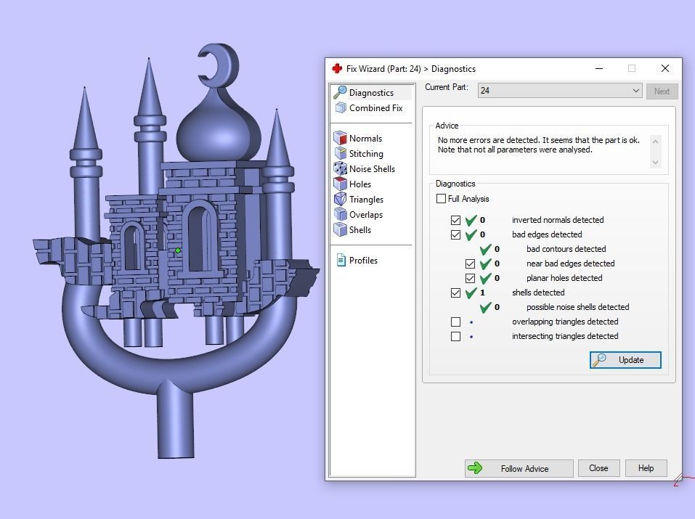
Task: Switch to the Shells page label
Action: click(360, 229)
